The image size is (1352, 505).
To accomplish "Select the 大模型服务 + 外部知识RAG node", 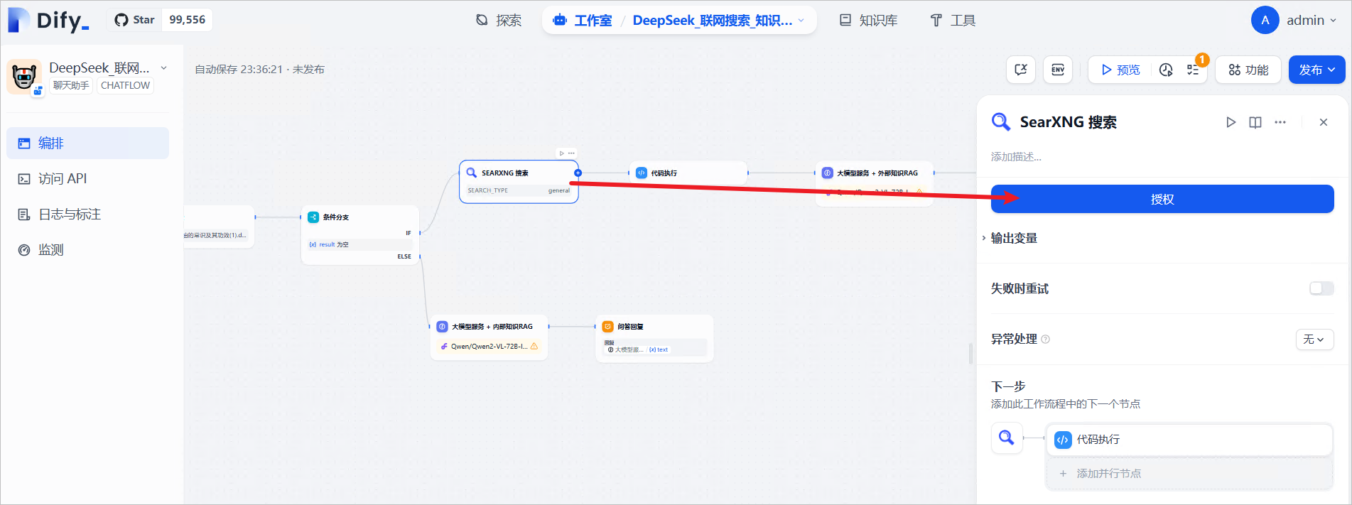I will click(875, 183).
